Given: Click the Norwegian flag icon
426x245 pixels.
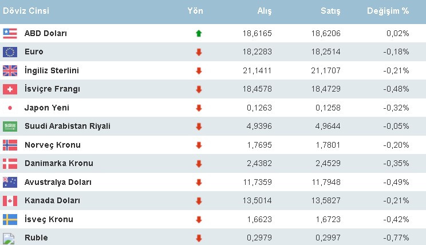Looking at the screenshot, I should 10,145.
